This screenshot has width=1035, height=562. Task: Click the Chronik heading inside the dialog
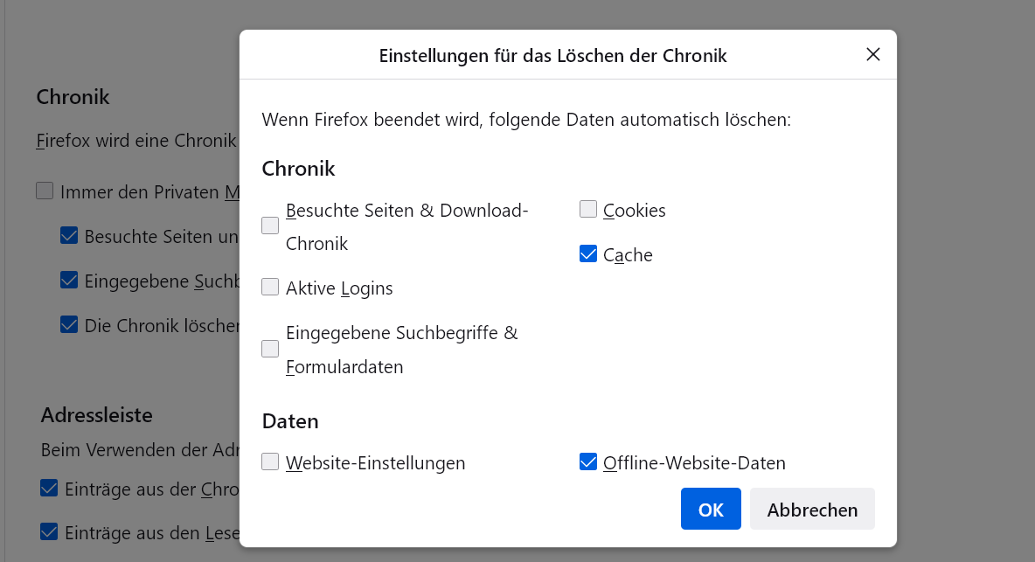[x=298, y=169]
